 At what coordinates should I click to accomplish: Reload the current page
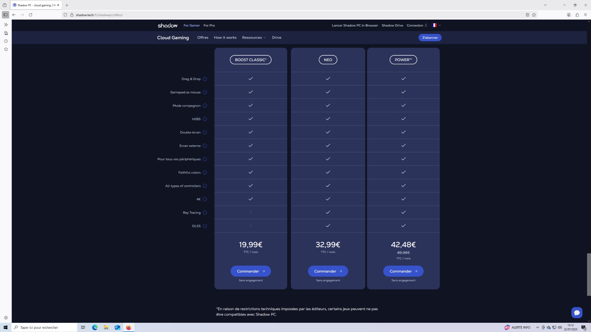30,15
